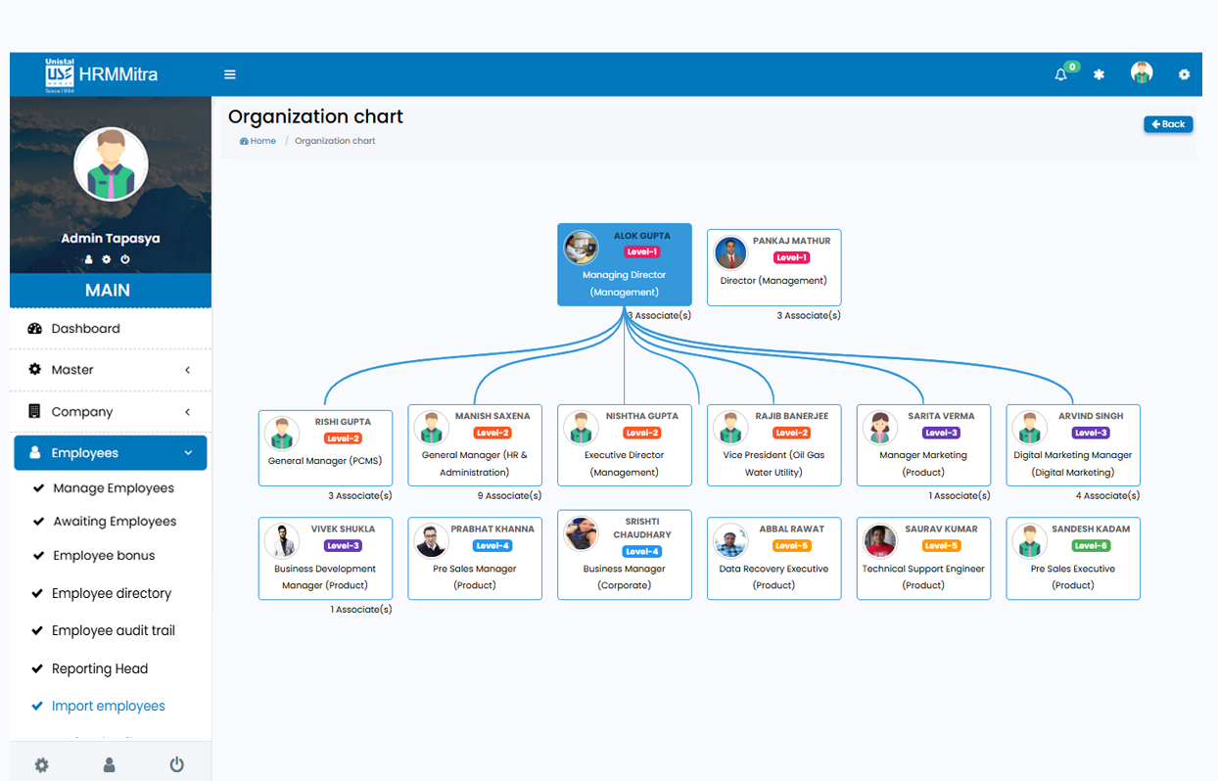Click the Home breadcrumb link
The width and height of the screenshot is (1218, 781).
258,141
